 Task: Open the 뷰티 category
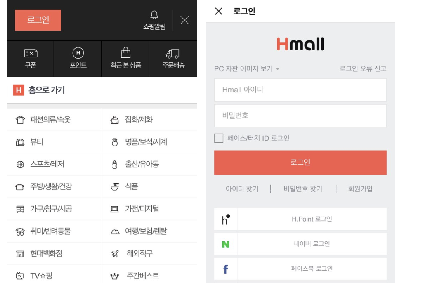point(37,142)
